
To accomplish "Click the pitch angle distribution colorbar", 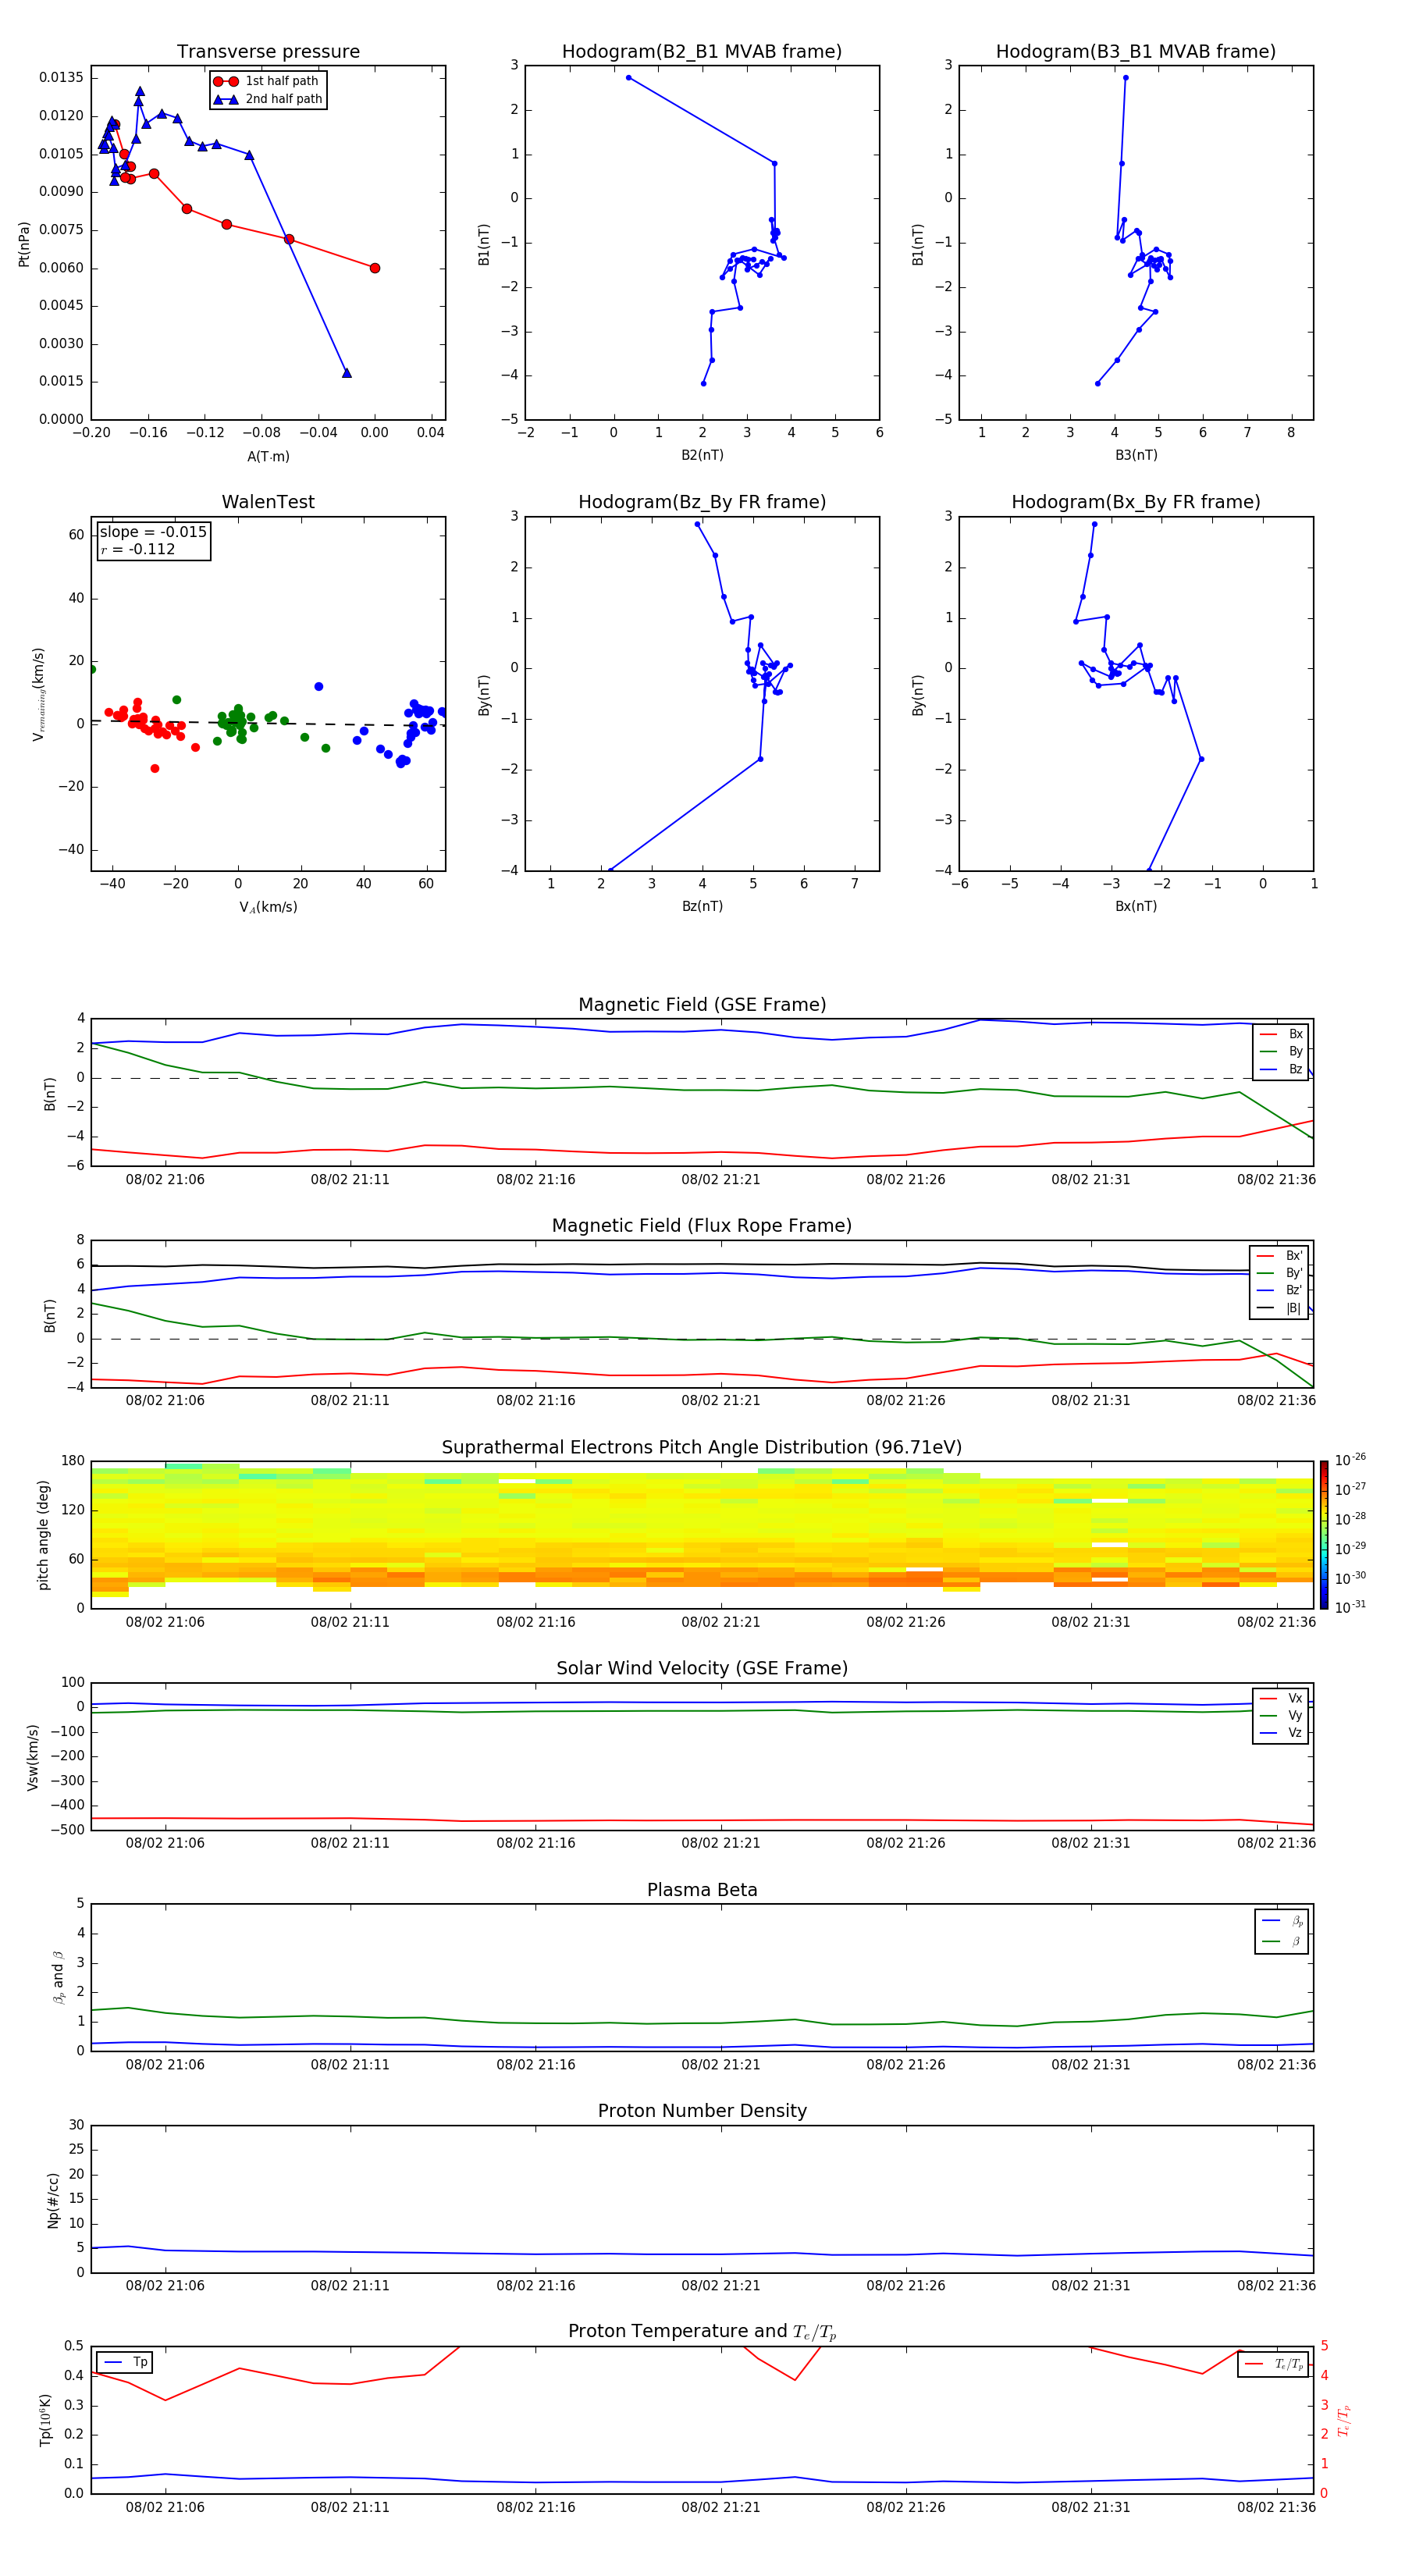I will coord(1324,1535).
